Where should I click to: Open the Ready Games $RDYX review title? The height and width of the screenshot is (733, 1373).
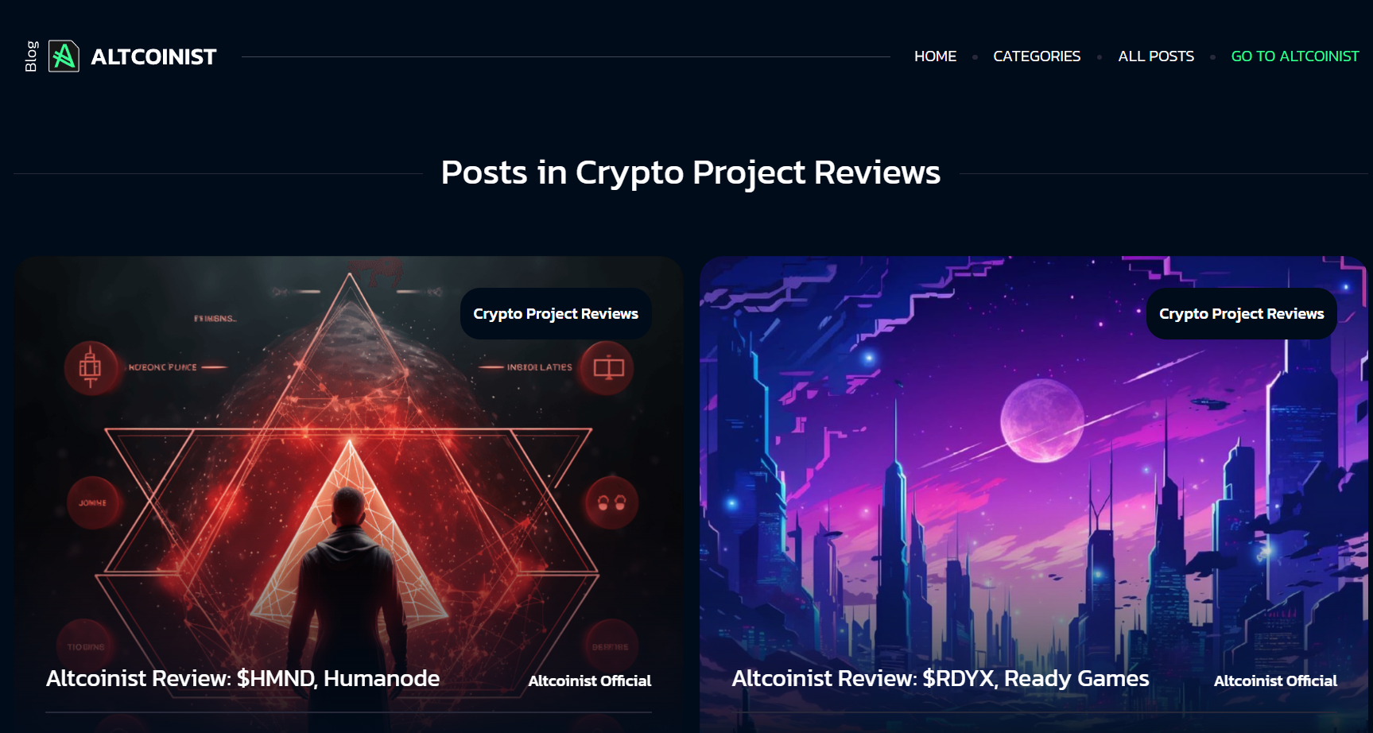[x=941, y=678]
